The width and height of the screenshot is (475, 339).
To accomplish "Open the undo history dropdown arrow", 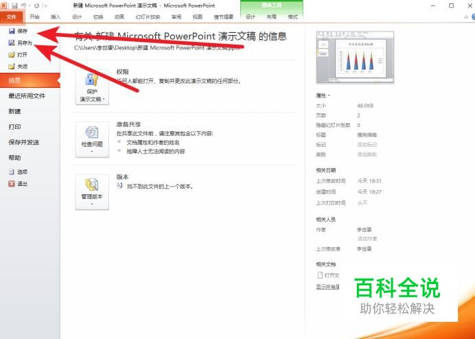I will [30, 5].
